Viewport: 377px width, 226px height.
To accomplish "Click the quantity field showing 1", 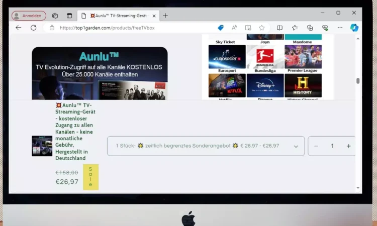I will [x=332, y=146].
